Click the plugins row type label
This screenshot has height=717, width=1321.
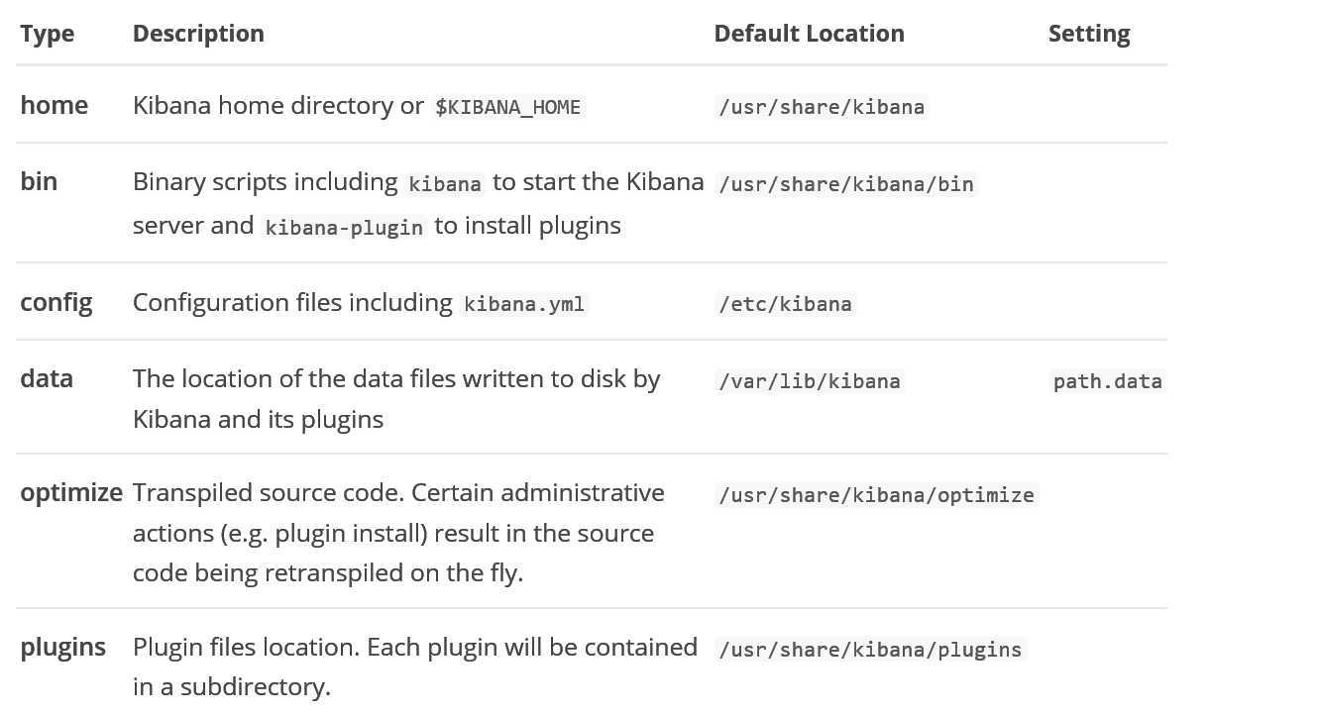[62, 647]
